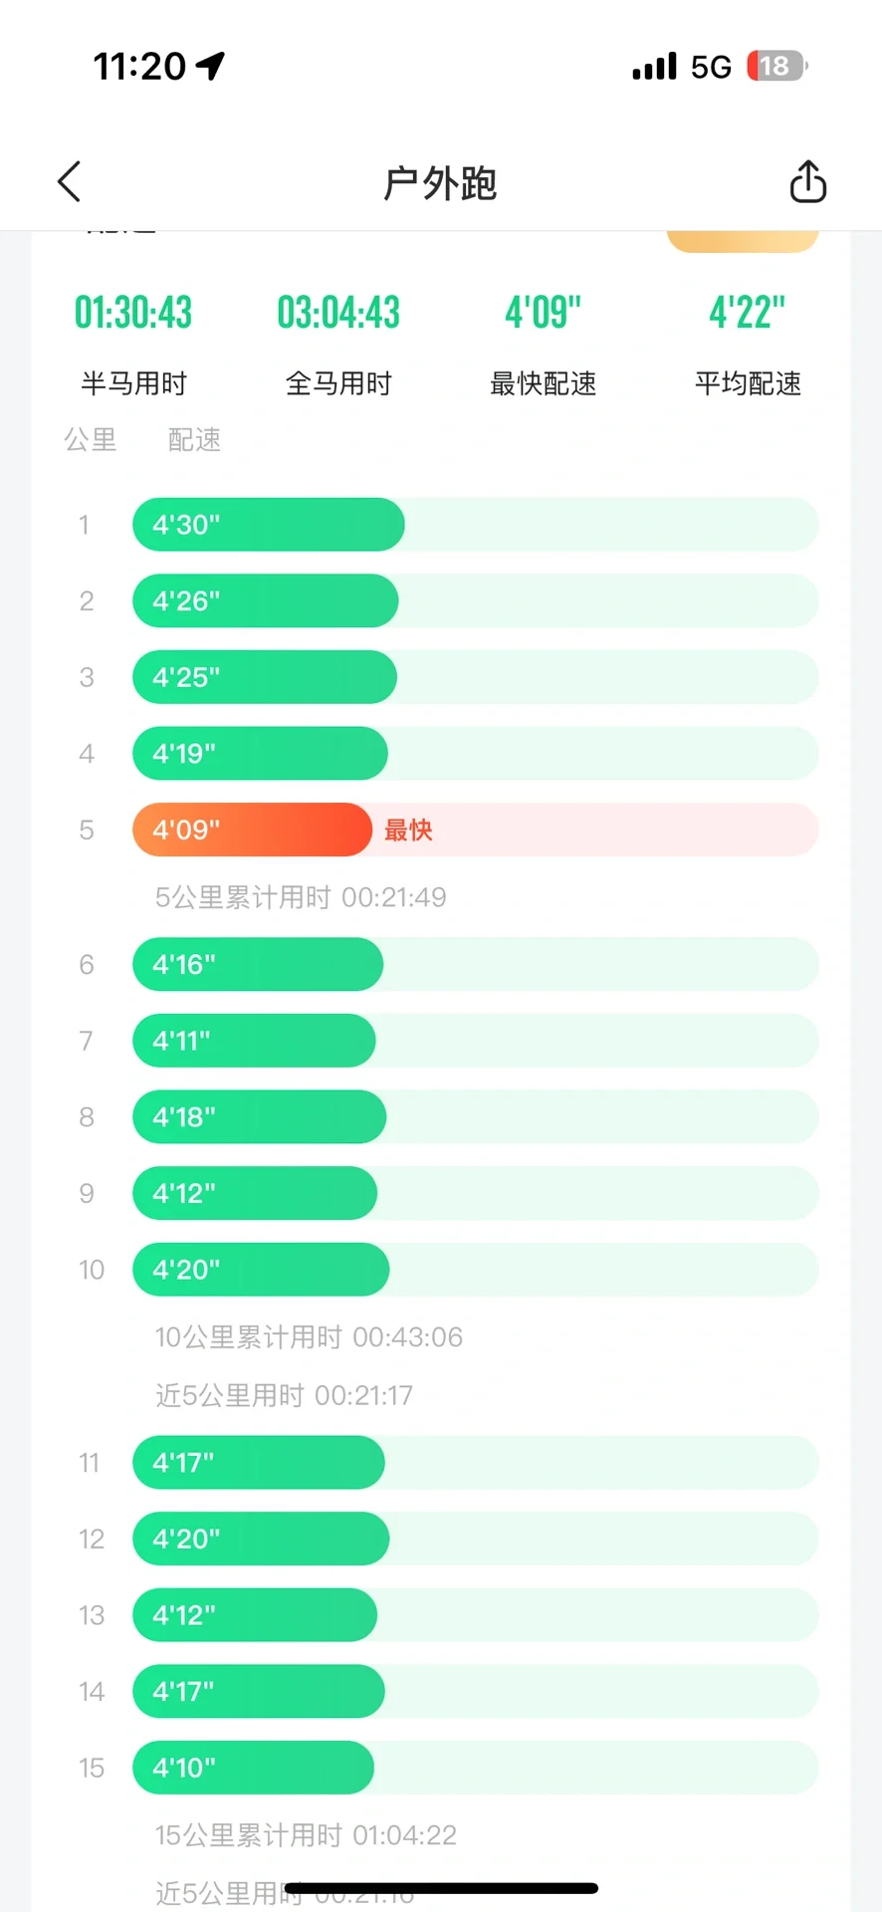The image size is (882, 1912).
Task: Tap the 5公里累计用时 00:21:49 text
Action: point(301,897)
